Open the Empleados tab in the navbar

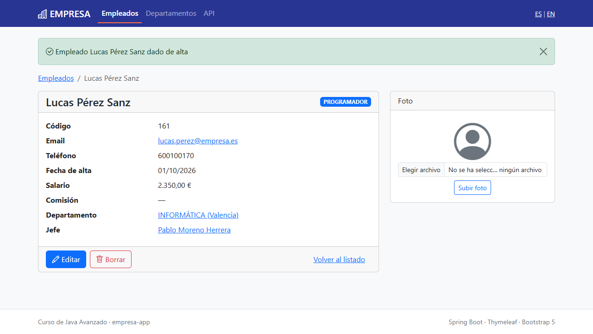click(120, 13)
